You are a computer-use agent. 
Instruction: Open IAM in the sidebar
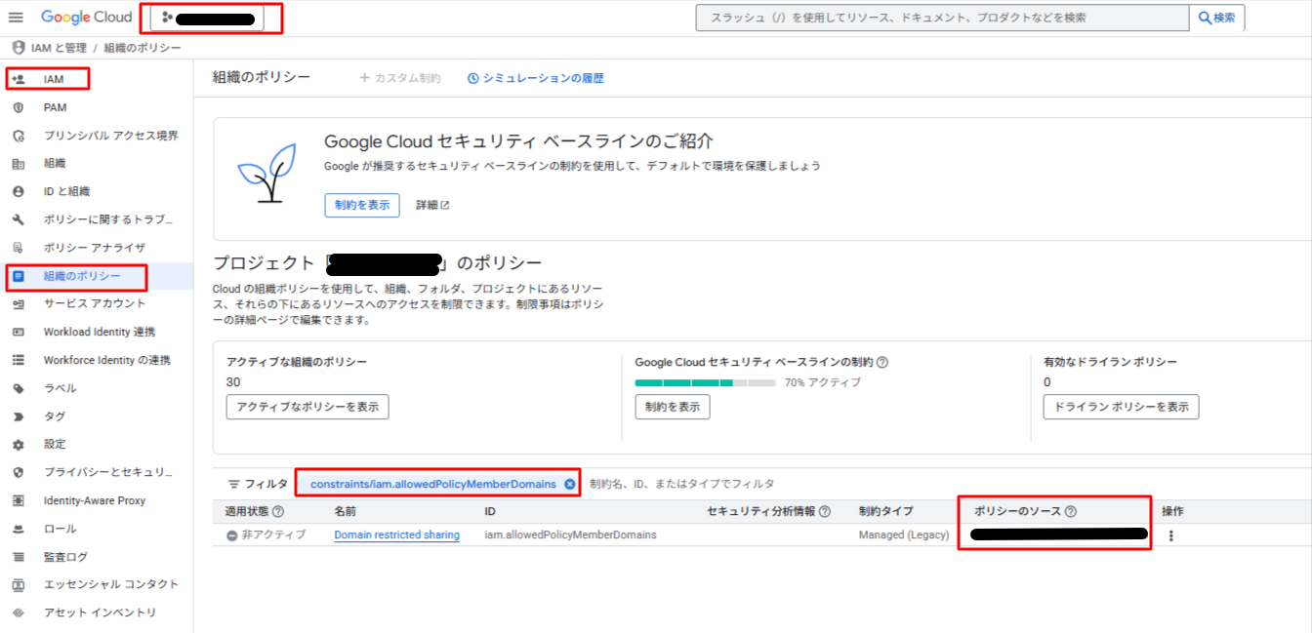point(54,79)
